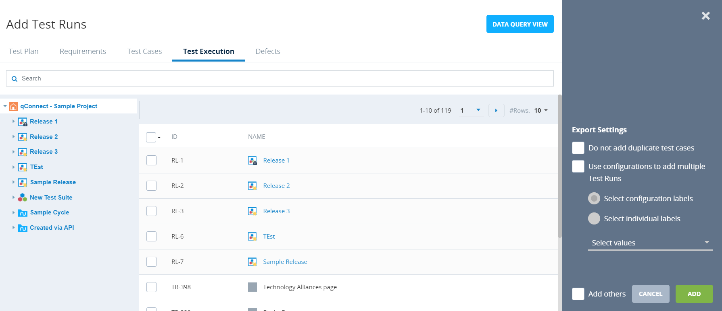Image resolution: width=722 pixels, height=311 pixels.
Task: Open the rows-per-page dropdown showing 10
Action: click(x=541, y=111)
